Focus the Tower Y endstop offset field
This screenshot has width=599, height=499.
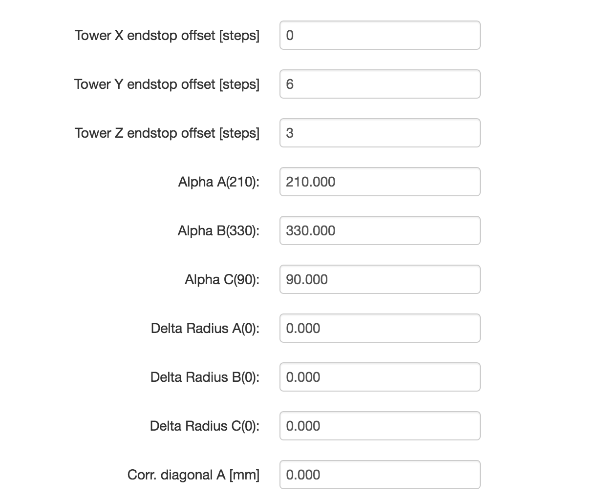(x=380, y=84)
